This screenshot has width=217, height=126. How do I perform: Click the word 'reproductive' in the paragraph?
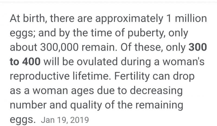[40, 76]
